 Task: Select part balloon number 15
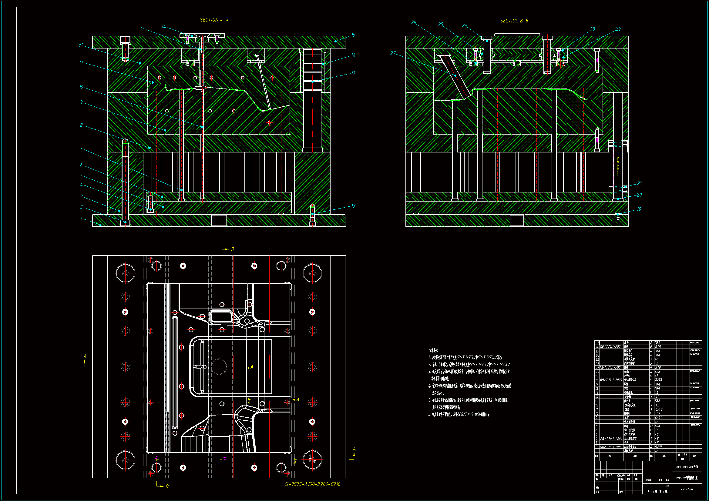(353, 35)
